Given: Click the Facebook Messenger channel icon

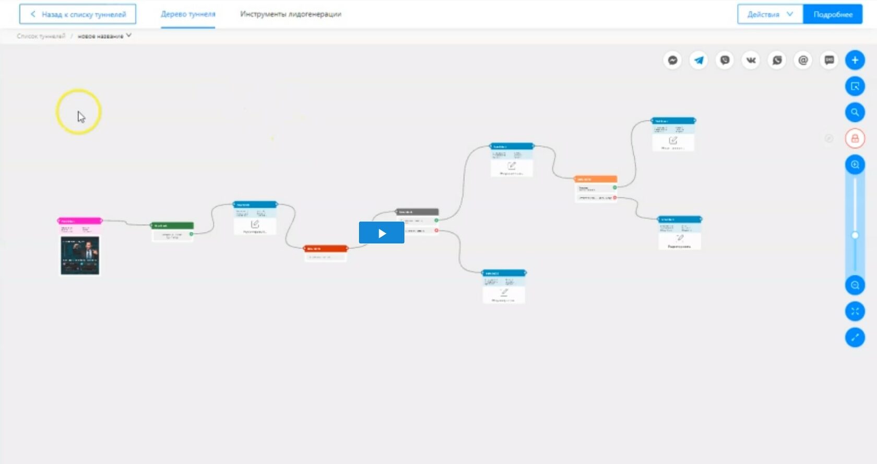Looking at the screenshot, I should tap(672, 61).
